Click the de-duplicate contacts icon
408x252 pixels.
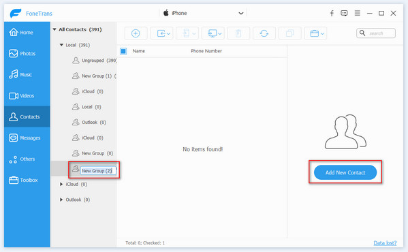click(x=289, y=33)
